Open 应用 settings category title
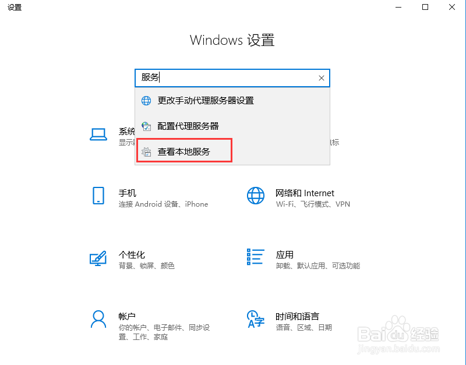This screenshot has height=365, width=466. (284, 255)
